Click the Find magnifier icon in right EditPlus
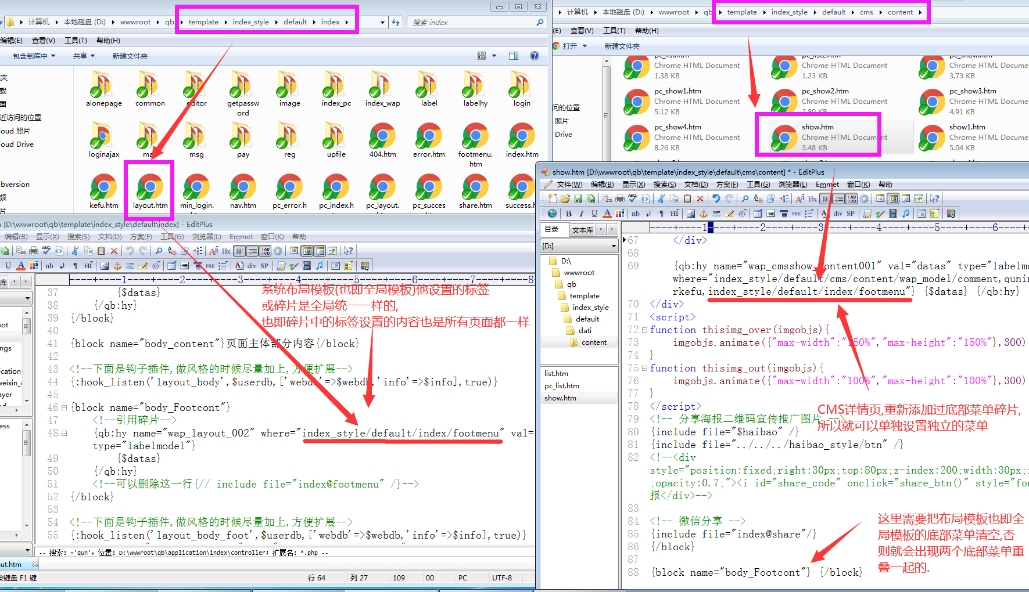The height and width of the screenshot is (592, 1029). pyautogui.click(x=745, y=198)
